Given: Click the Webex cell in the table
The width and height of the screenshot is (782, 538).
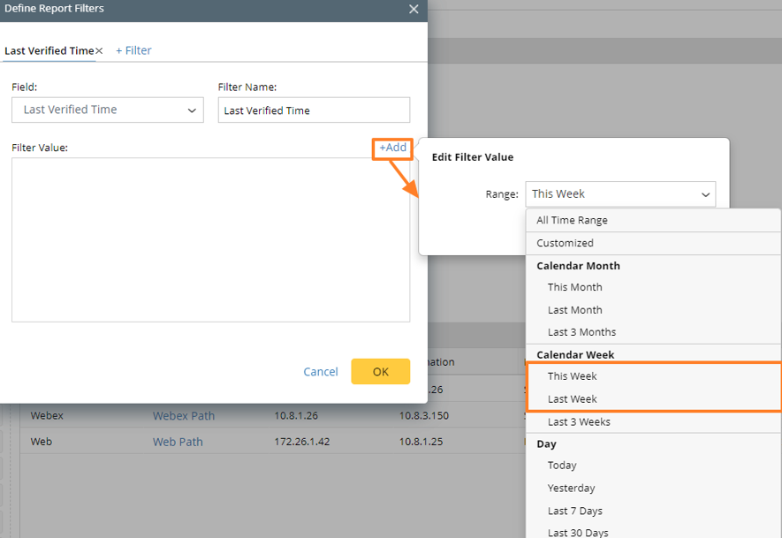Looking at the screenshot, I should 47,416.
